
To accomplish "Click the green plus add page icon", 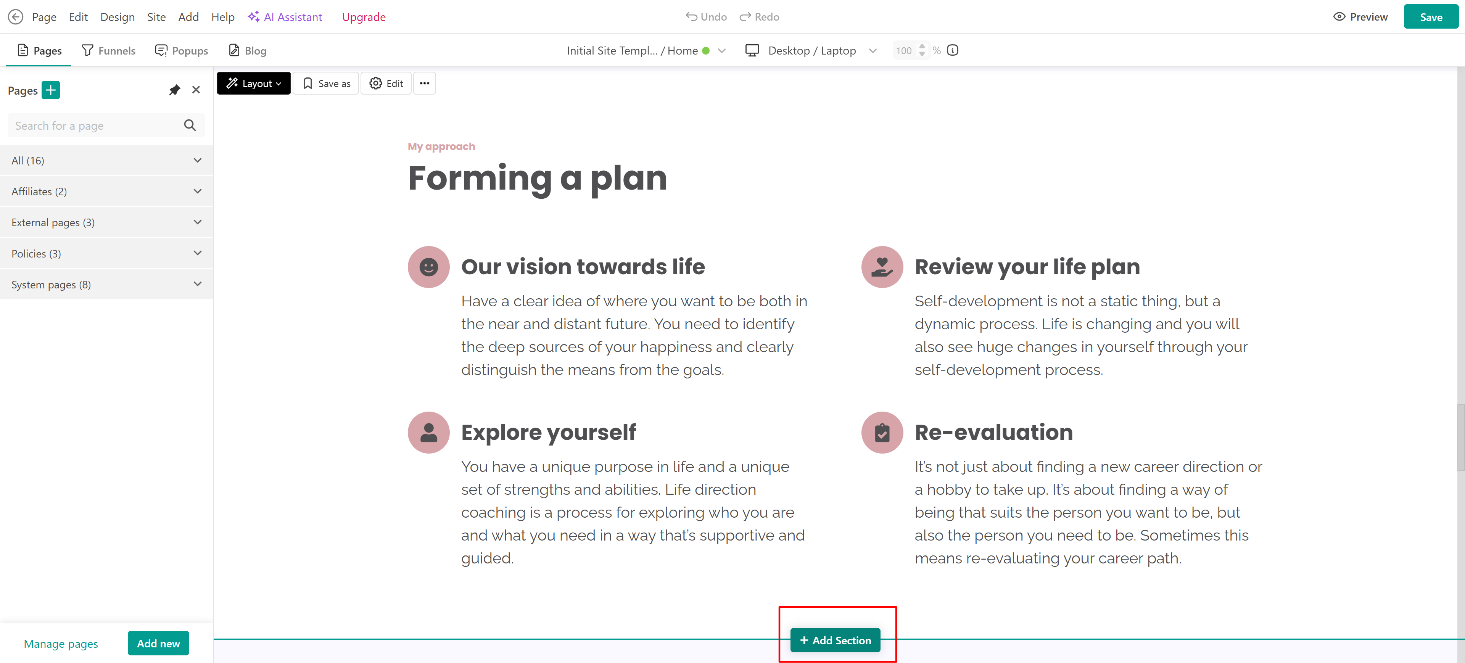I will [x=51, y=90].
